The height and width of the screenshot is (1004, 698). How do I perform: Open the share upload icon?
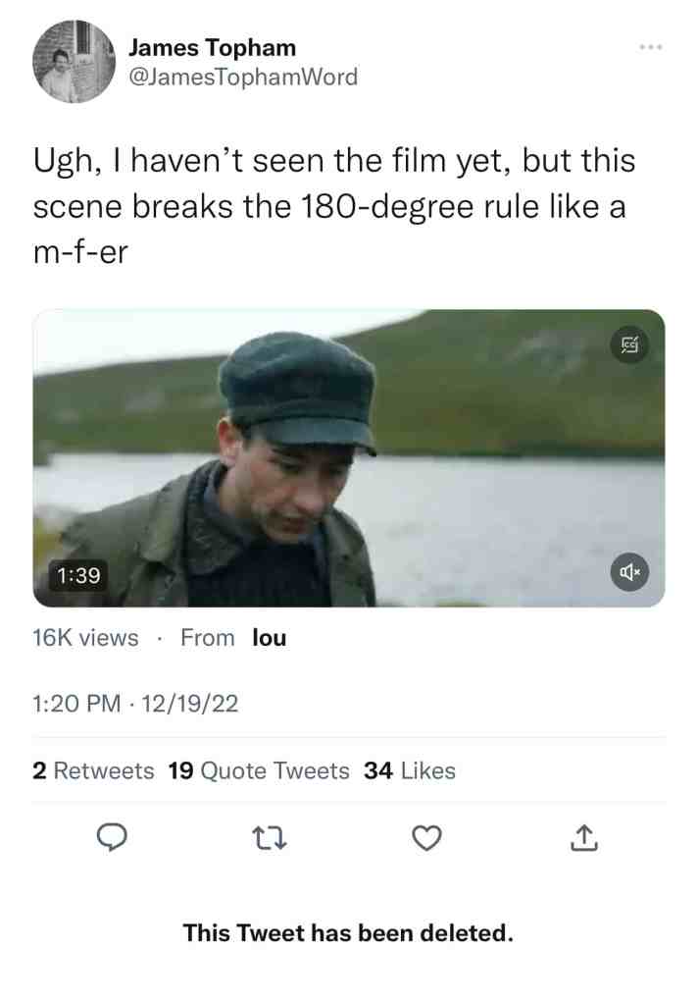point(583,837)
